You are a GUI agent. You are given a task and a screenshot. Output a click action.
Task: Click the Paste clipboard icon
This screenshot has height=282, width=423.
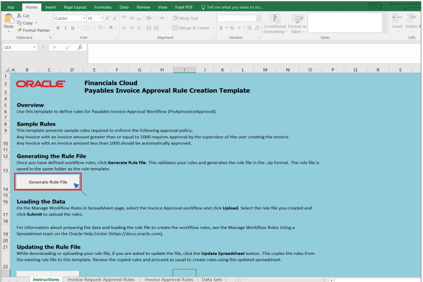[x=9, y=18]
